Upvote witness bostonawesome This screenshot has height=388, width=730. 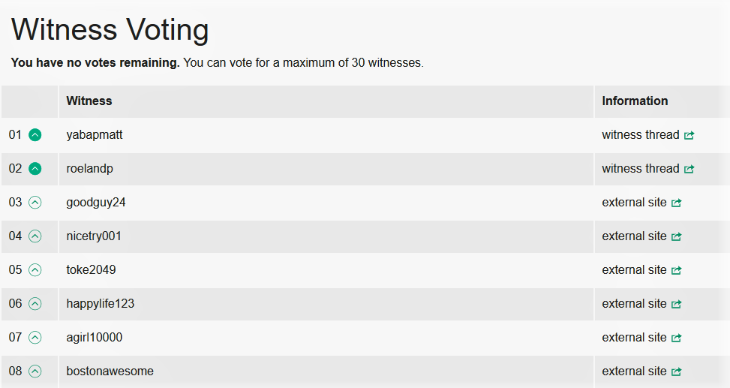[35, 371]
